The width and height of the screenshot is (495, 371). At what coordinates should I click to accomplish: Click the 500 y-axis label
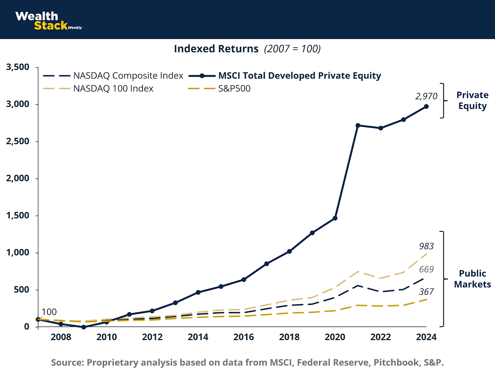pyautogui.click(x=22, y=290)
